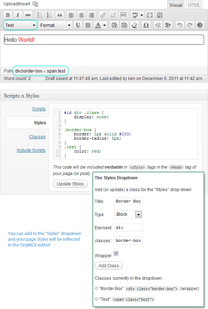Toggle fullscreen editing mode icon
This screenshot has height=309, width=208.
[150, 15]
